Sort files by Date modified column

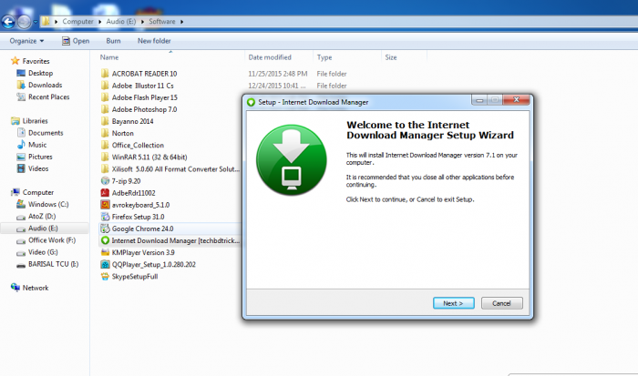[x=270, y=57]
